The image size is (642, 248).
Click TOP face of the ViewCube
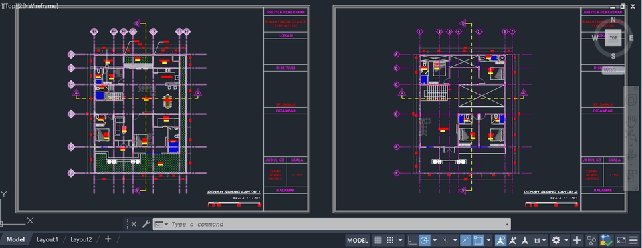click(613, 37)
